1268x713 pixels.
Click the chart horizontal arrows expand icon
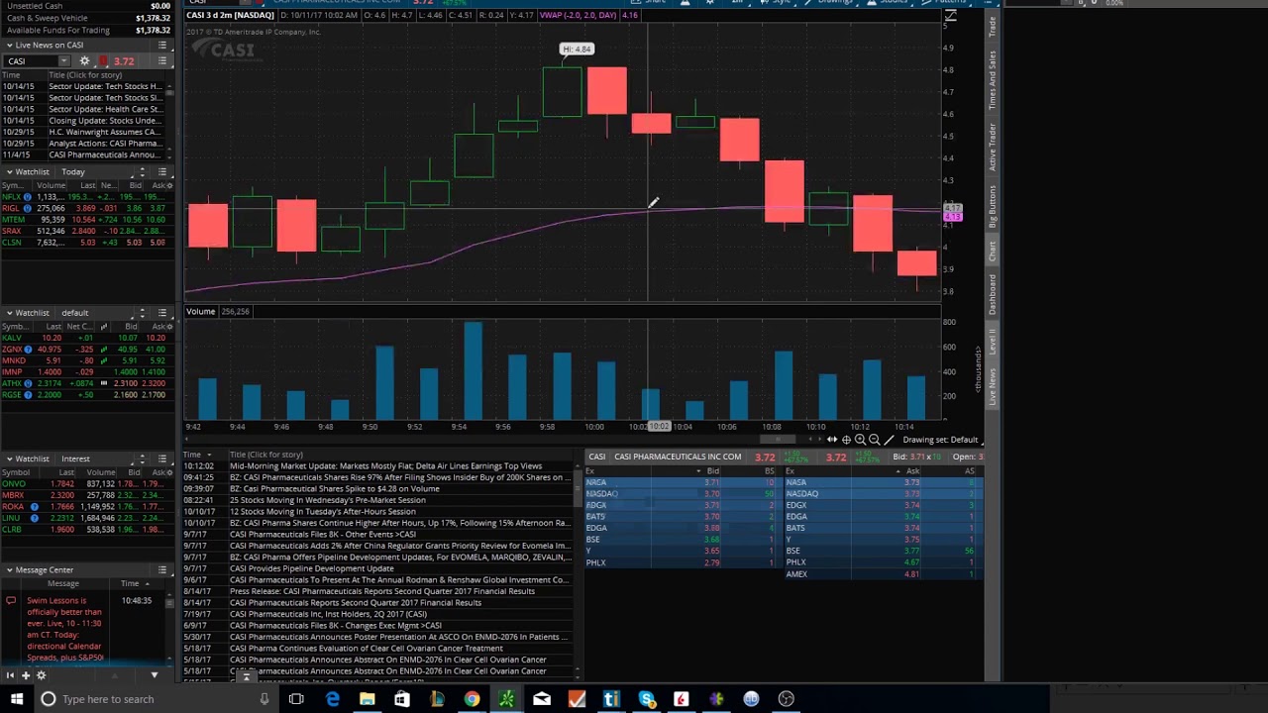832,440
